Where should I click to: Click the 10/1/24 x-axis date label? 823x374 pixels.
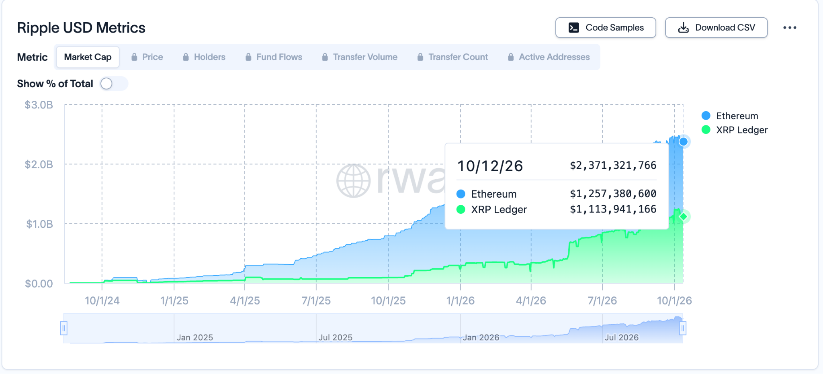(x=102, y=300)
